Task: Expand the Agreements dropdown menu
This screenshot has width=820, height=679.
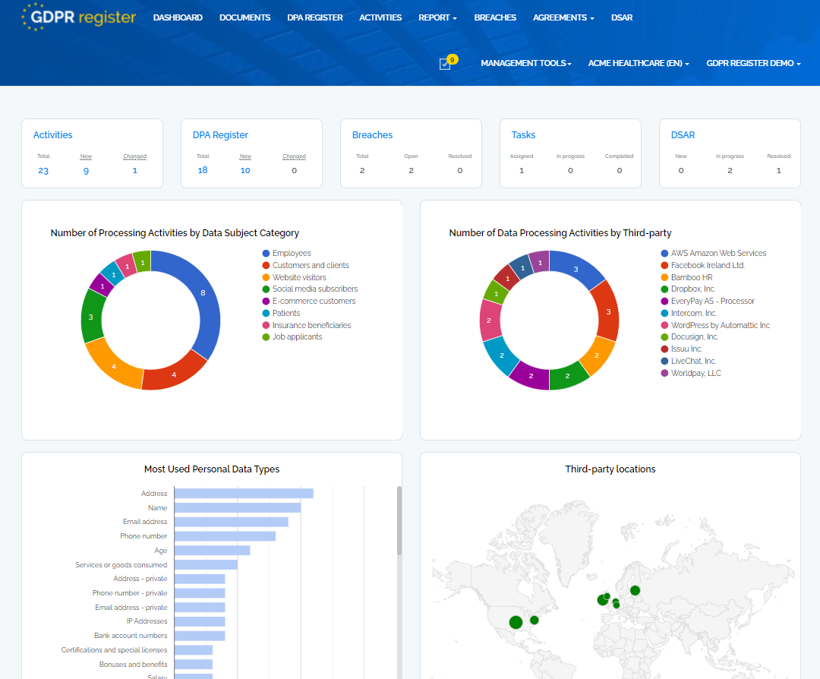Action: 563,17
